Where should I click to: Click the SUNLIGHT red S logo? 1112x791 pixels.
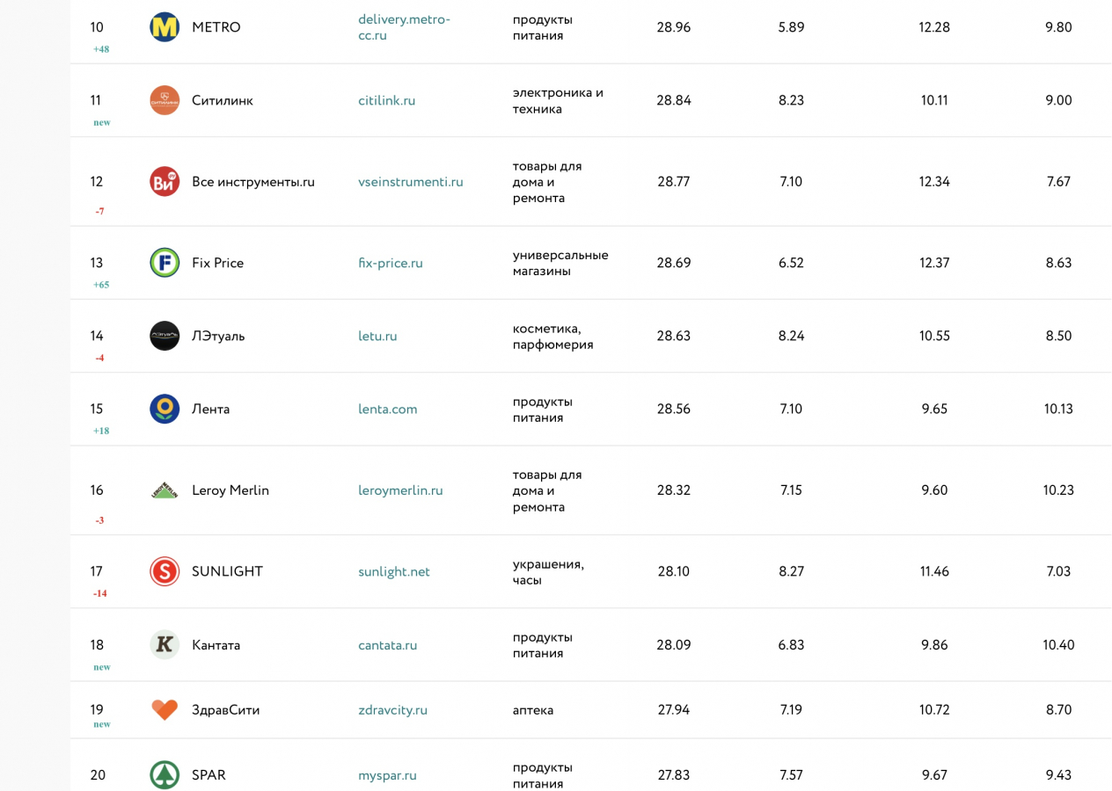(165, 571)
